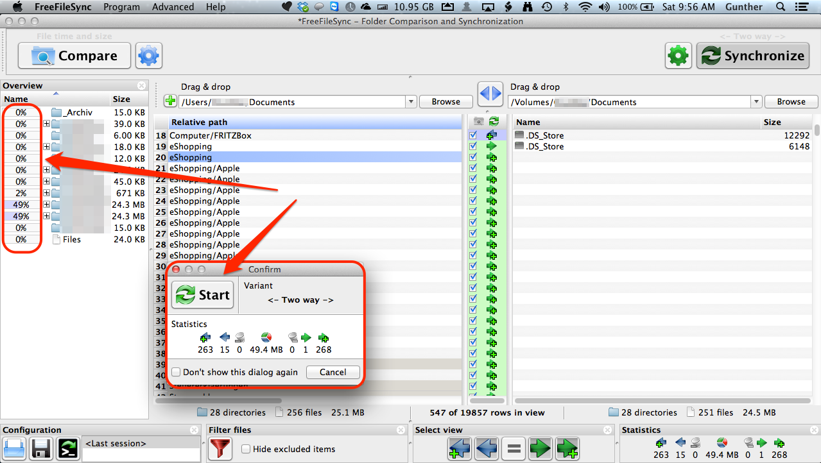Click the Start synchronization button in dialog
Viewport: 821px width, 463px height.
pyautogui.click(x=203, y=294)
